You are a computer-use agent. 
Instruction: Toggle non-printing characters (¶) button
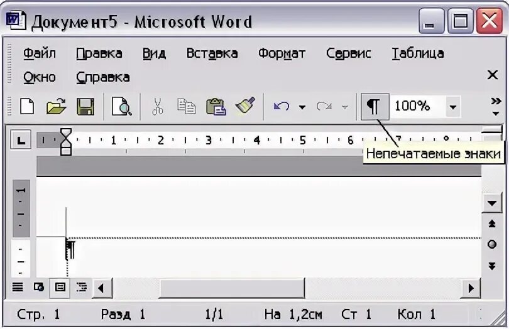tap(375, 106)
